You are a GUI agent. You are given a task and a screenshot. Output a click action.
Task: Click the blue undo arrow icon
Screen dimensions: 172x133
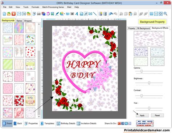click(111, 14)
